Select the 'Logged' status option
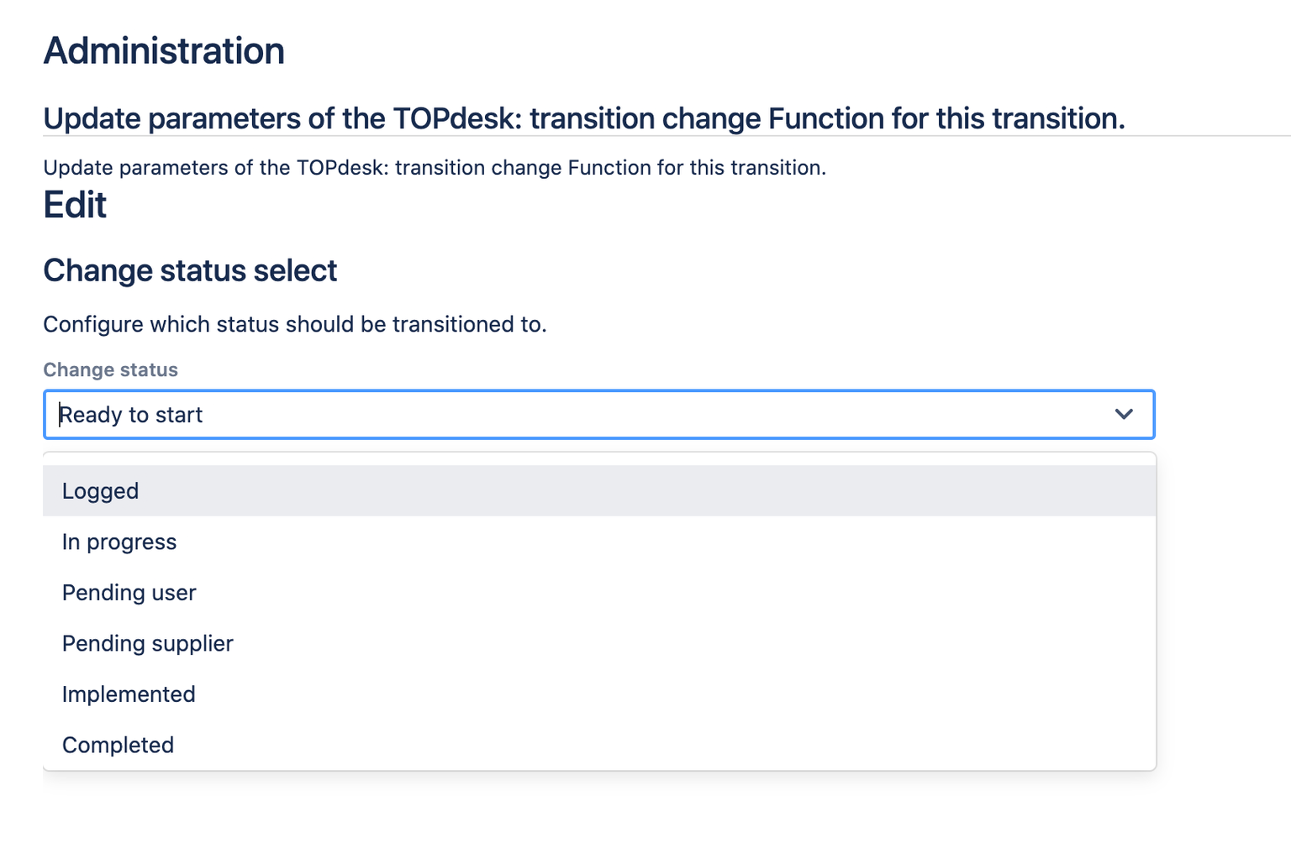Screen dimensions: 1291x848 coord(101,491)
